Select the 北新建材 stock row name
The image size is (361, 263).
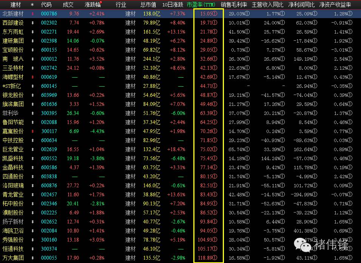pos(13,14)
